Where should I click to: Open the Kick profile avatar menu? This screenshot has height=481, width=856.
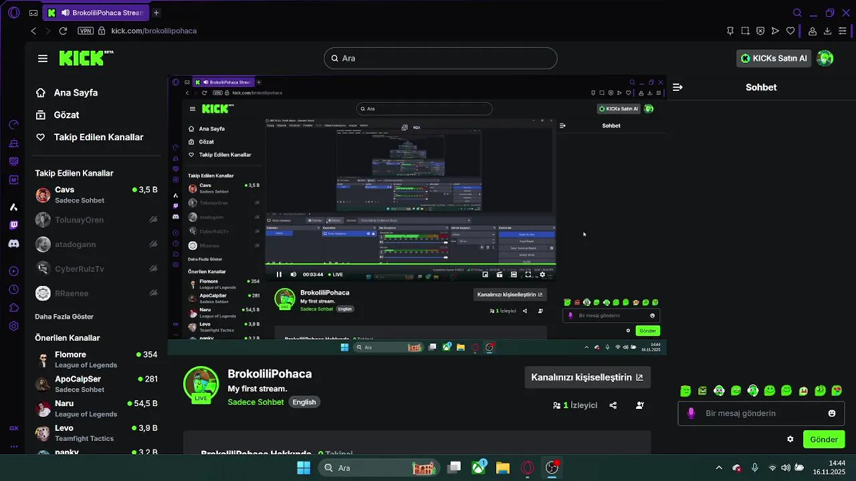tap(825, 58)
